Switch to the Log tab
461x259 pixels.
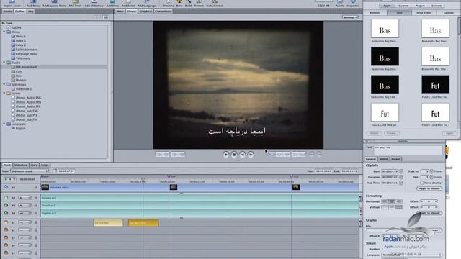(31, 12)
